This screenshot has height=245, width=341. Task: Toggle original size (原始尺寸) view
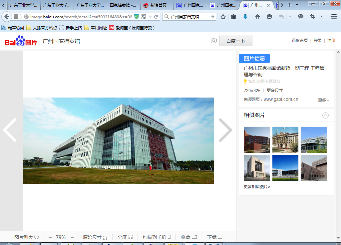95,237
